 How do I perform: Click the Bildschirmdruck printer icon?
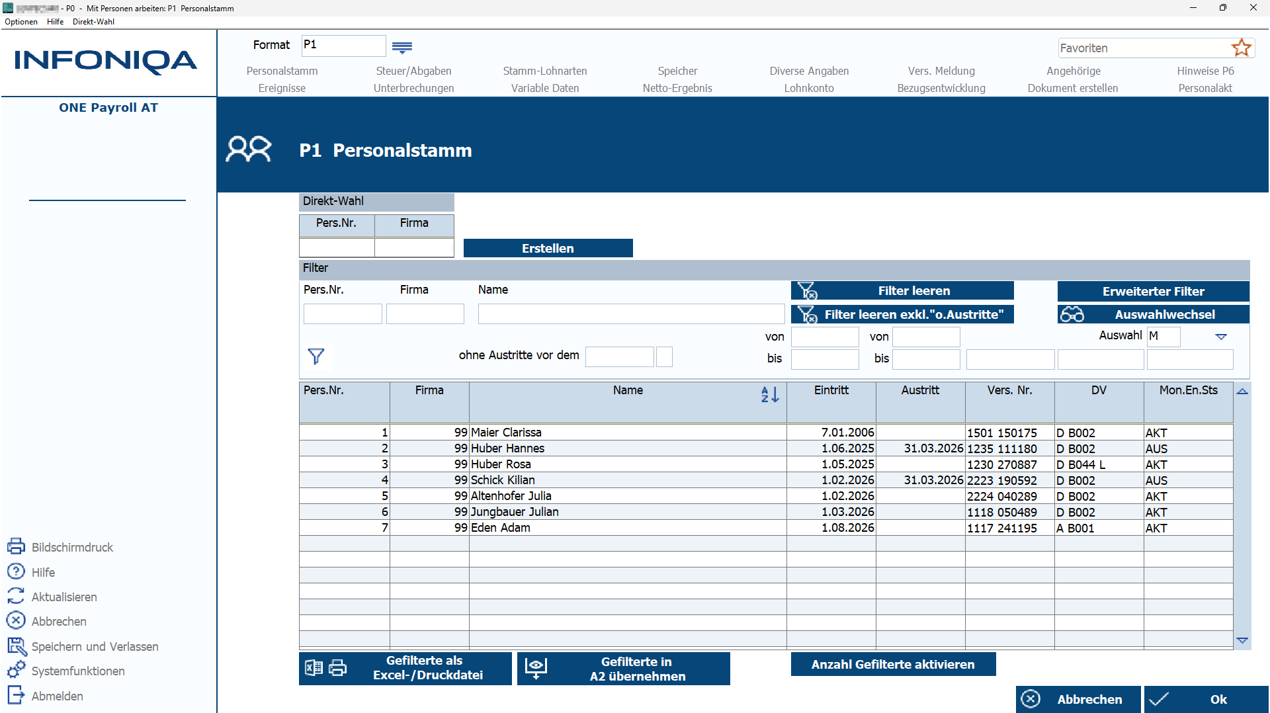pos(16,546)
